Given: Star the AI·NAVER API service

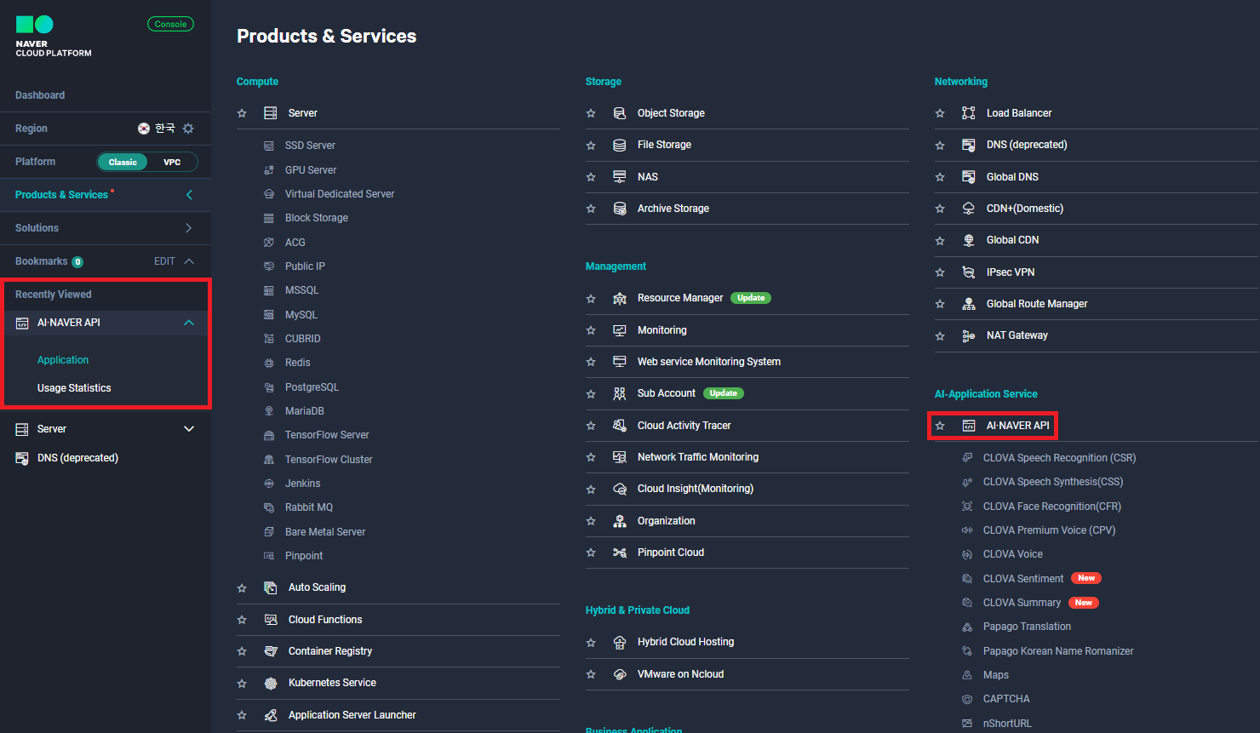Looking at the screenshot, I should pos(940,426).
